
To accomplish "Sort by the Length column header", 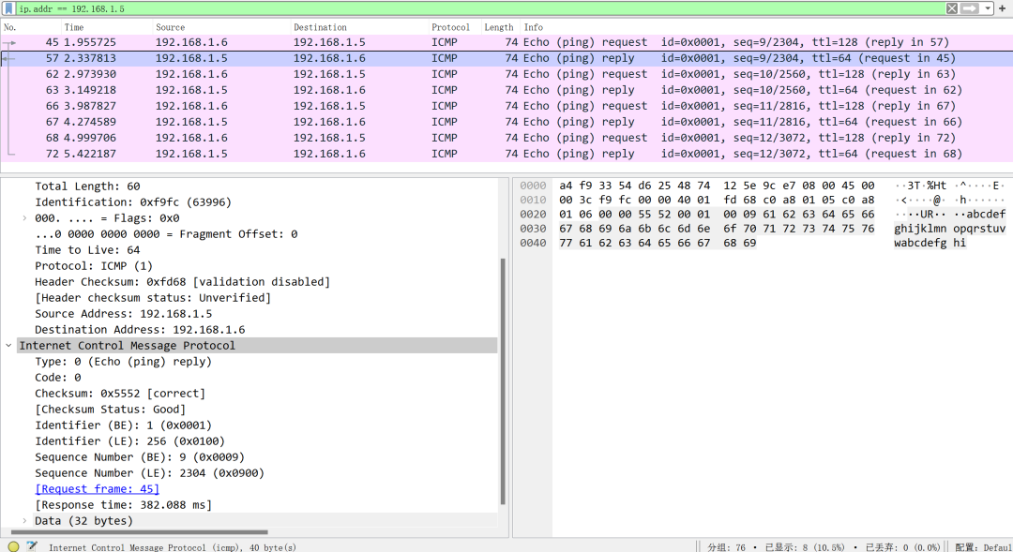I will [x=501, y=27].
